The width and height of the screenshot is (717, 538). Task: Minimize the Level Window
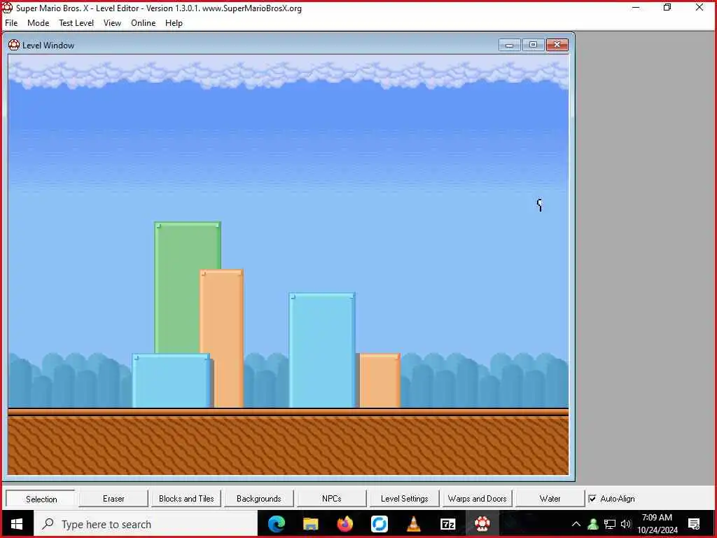510,45
